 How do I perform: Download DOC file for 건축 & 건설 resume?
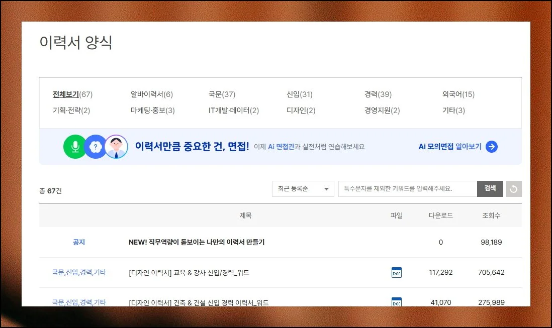coord(397,302)
